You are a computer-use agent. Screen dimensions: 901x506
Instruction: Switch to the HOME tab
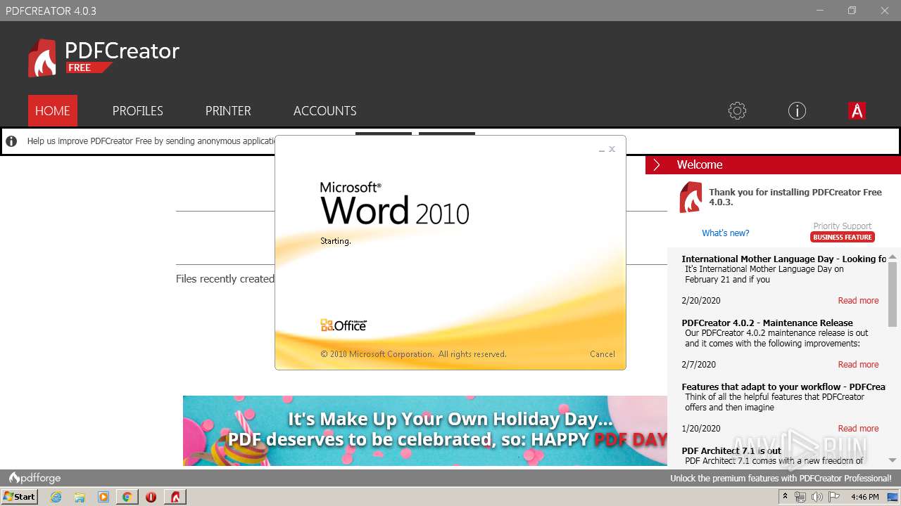pyautogui.click(x=53, y=110)
